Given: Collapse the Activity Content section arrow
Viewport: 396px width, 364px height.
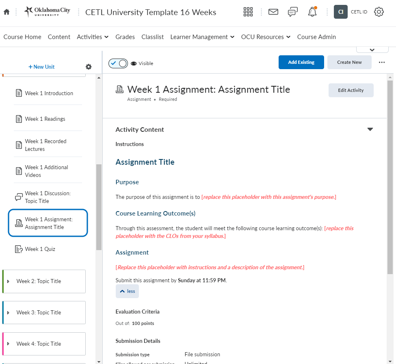Looking at the screenshot, I should pyautogui.click(x=370, y=129).
